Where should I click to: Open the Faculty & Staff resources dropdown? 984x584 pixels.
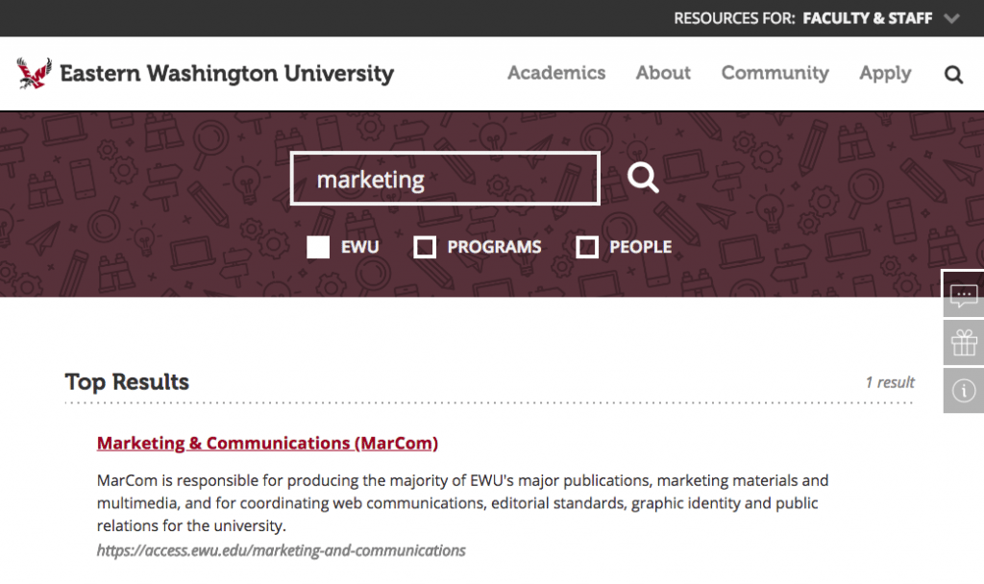(867, 18)
